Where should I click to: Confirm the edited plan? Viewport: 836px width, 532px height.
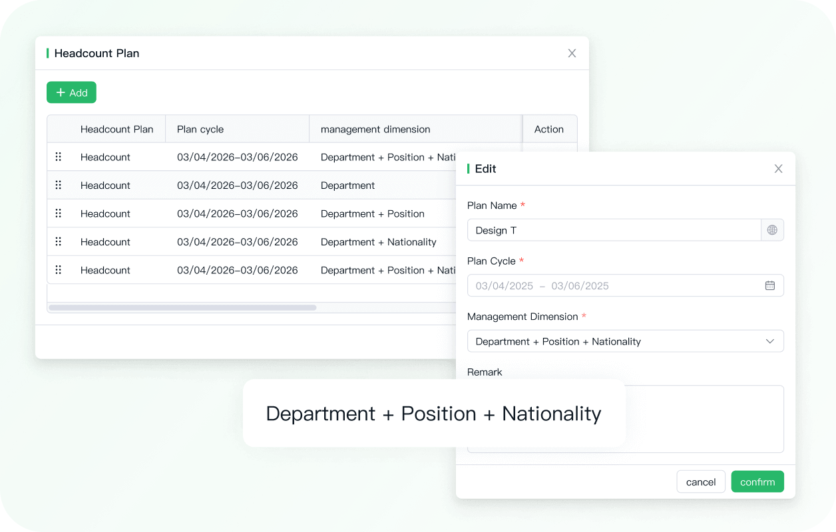coord(757,481)
